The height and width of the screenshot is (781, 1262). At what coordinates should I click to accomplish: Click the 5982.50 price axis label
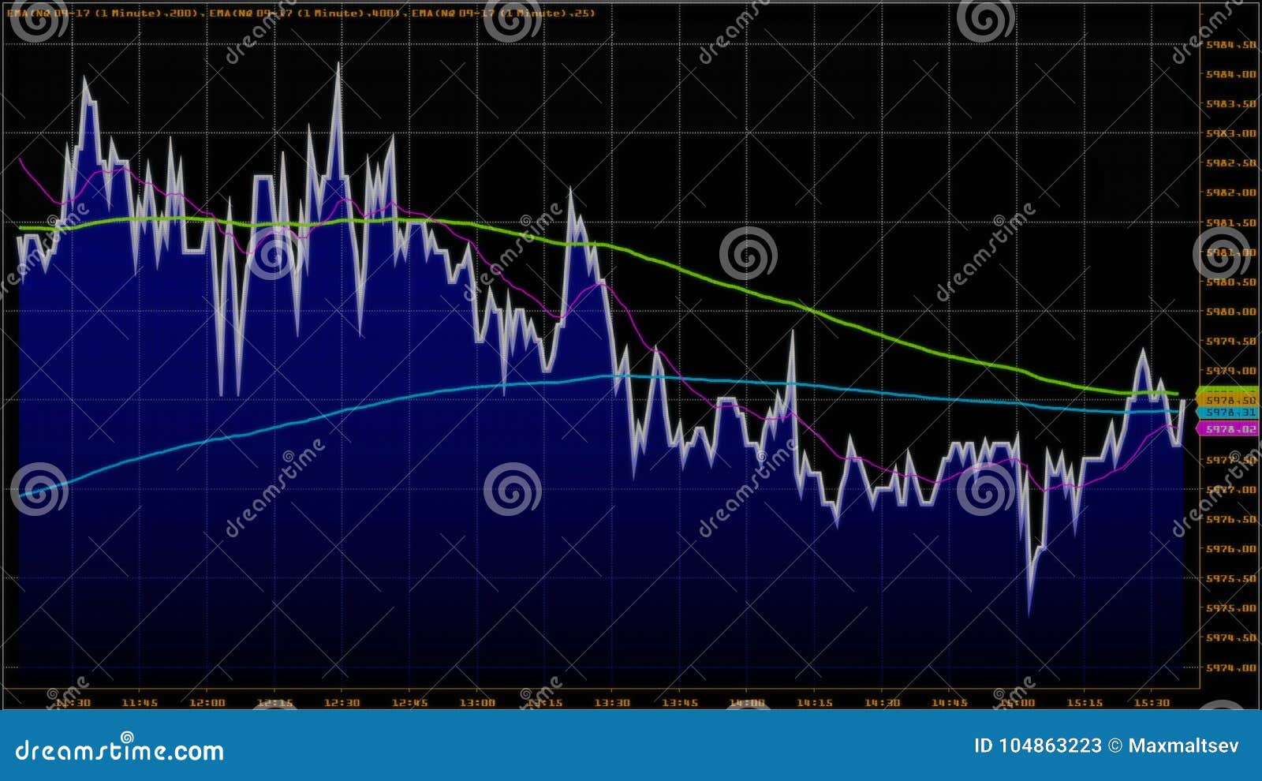pyautogui.click(x=1230, y=163)
